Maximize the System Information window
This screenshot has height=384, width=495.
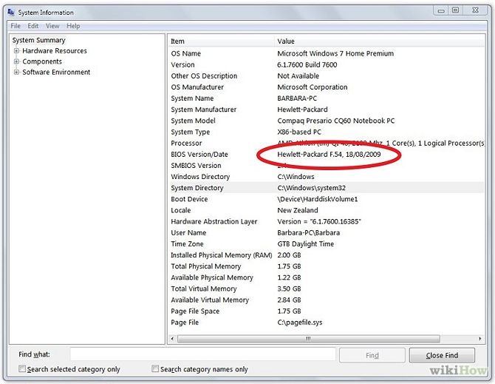coord(456,10)
